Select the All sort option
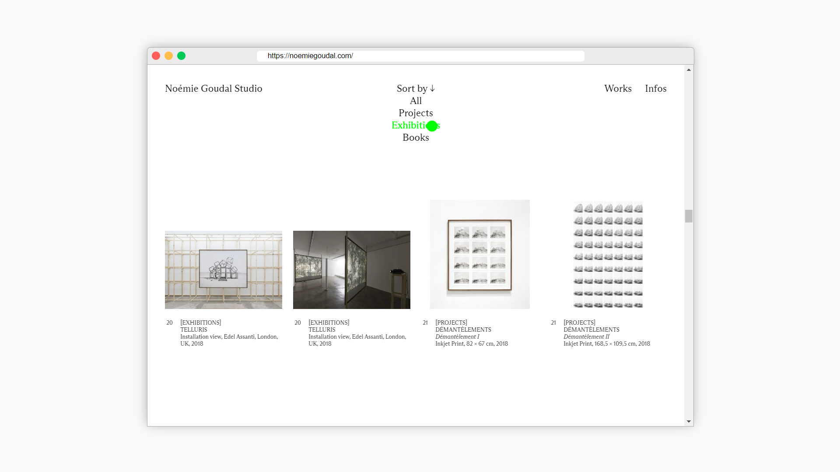This screenshot has height=472, width=840. (x=416, y=101)
